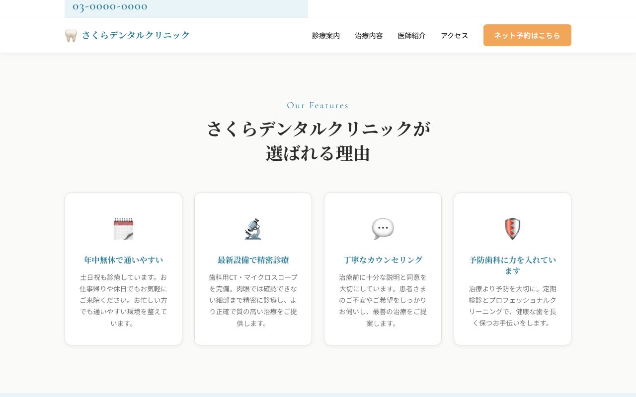Screen dimensions: 636x397
Task: Click the microscope icon for precision treatment
Action: [x=253, y=229]
